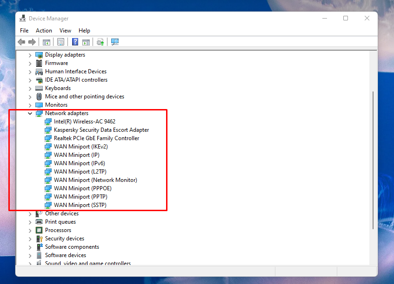This screenshot has width=394, height=284.
Task: Show/hide action pane toolbar icon
Action: pos(86,42)
